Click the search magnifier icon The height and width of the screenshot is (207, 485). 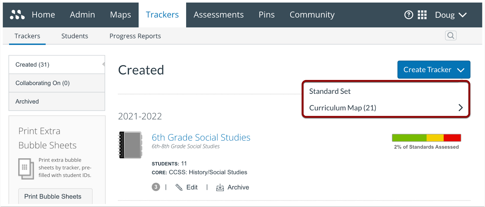[x=451, y=36]
